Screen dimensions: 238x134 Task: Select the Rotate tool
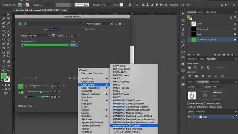tap(3, 40)
